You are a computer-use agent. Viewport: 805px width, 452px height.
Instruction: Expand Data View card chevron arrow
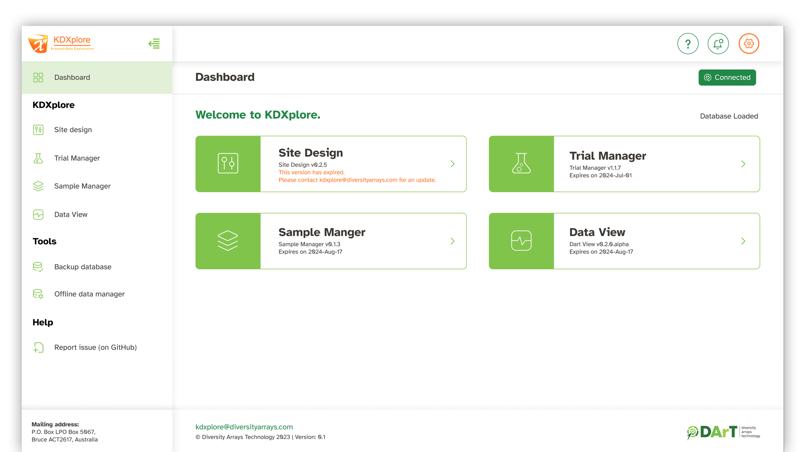point(743,241)
